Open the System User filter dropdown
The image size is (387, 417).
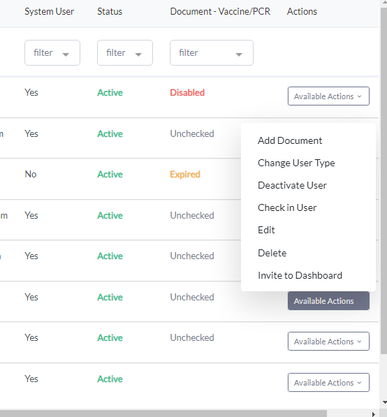pyautogui.click(x=52, y=52)
